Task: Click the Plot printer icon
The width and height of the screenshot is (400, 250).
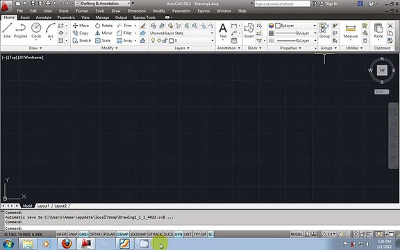Action: 48,3
